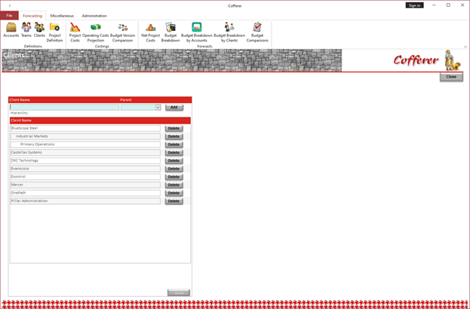Collapse the ribbon with the chevron
The width and height of the screenshot is (470, 309).
tap(465, 47)
